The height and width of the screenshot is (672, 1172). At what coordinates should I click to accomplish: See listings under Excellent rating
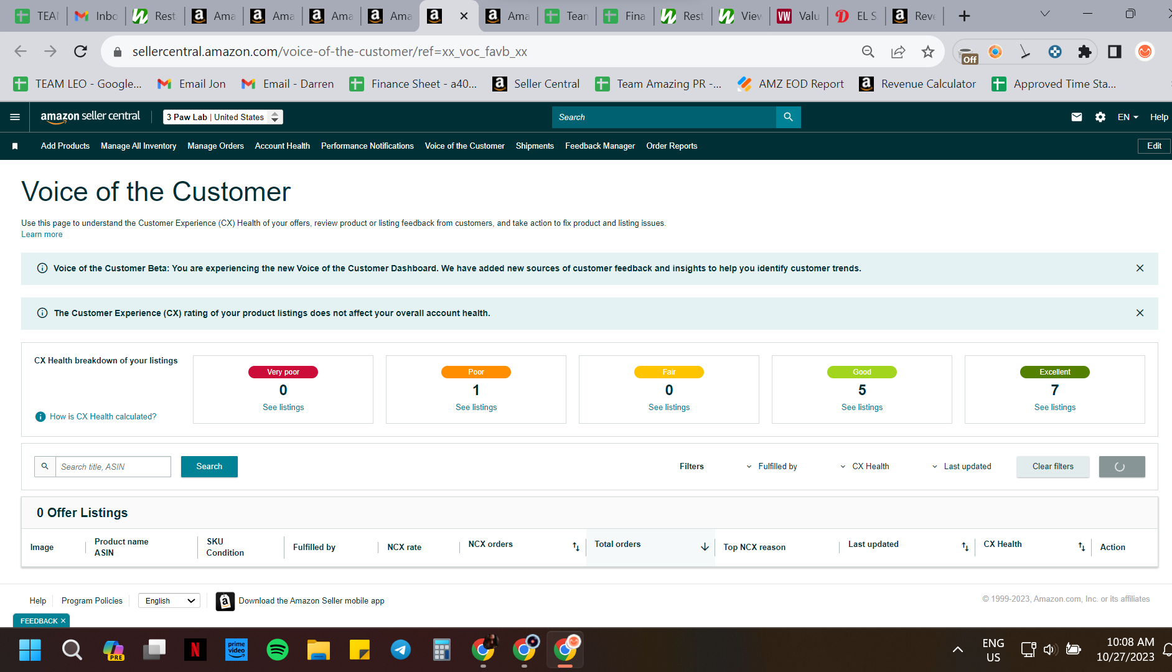[x=1055, y=408]
